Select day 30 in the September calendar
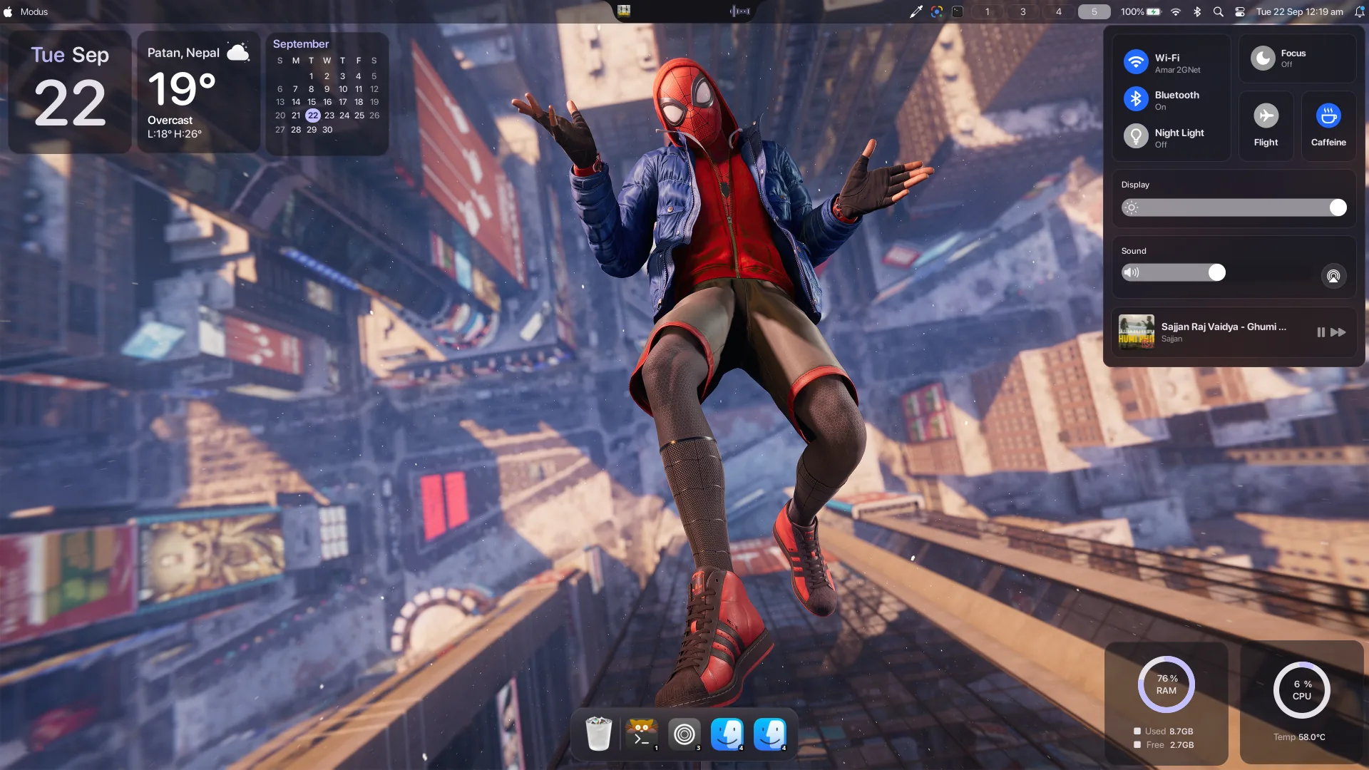 tap(327, 130)
